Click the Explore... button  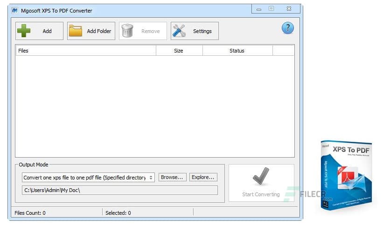click(203, 177)
